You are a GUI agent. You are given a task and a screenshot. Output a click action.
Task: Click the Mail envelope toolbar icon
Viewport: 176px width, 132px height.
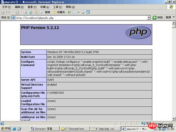point(76,12)
